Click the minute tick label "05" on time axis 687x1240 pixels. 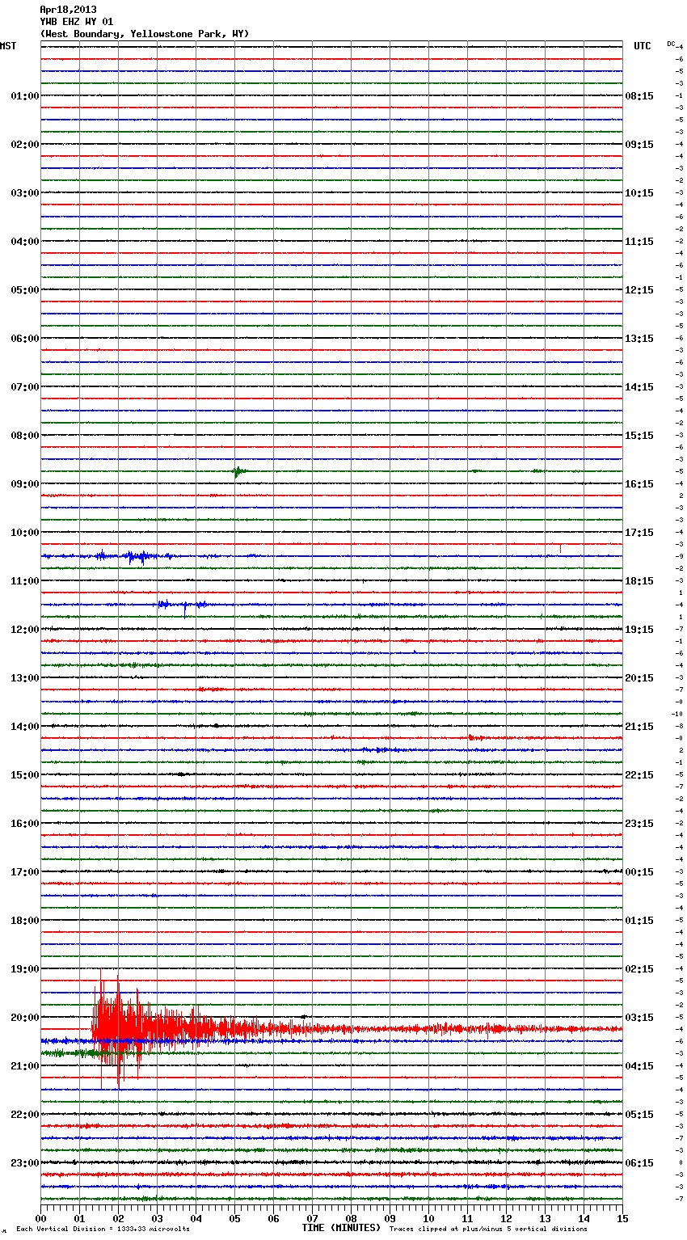coord(234,1219)
